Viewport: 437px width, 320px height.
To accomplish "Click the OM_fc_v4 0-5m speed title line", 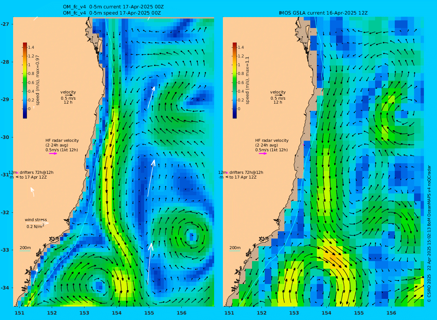I will 111,13.
